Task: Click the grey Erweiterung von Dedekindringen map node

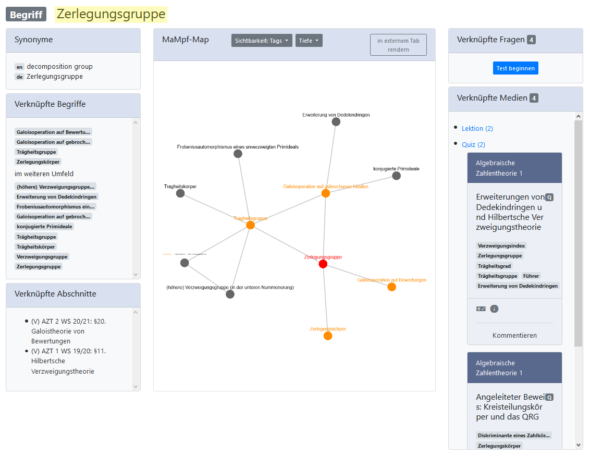Action: click(x=336, y=122)
